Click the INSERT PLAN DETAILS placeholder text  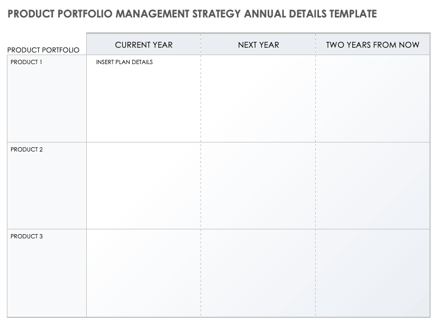(x=124, y=62)
